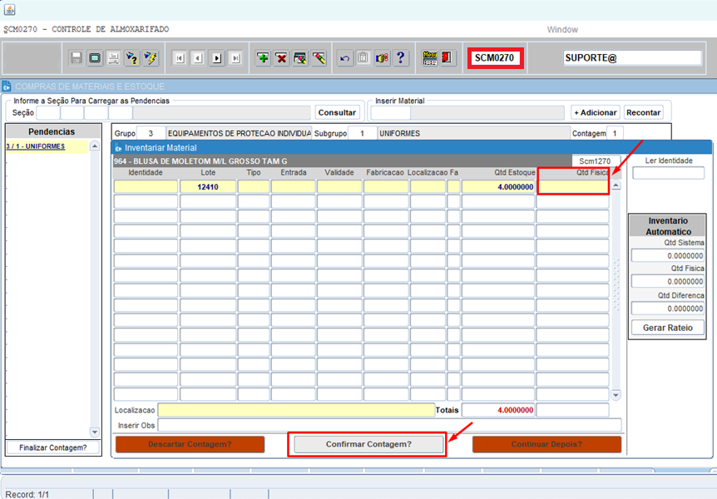
Task: Jump to the last record
Action: (x=235, y=58)
